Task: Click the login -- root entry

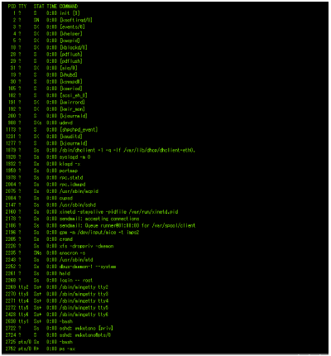Action: pos(76,280)
